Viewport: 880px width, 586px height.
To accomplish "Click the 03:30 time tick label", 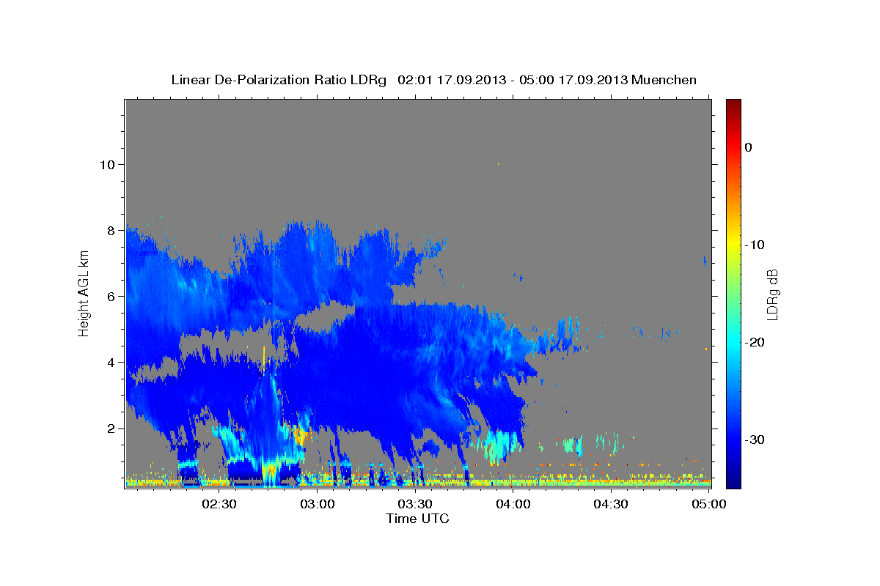I will point(415,504).
